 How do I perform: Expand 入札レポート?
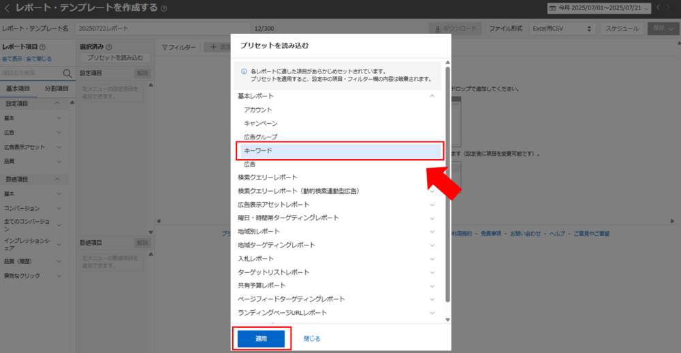pyautogui.click(x=432, y=259)
